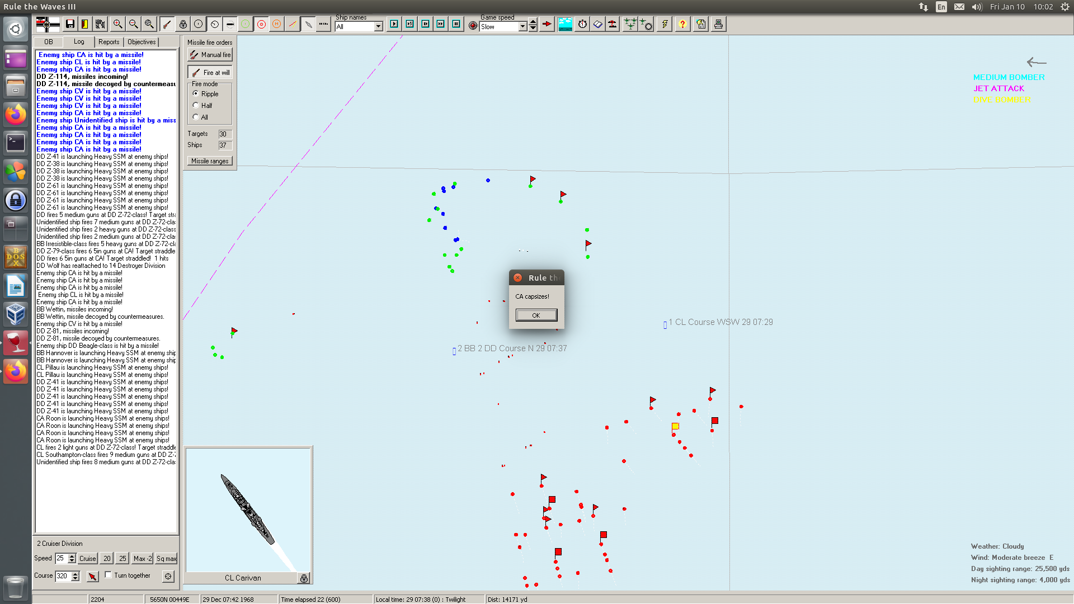Enable the Turn together checkbox
Image resolution: width=1074 pixels, height=604 pixels.
click(x=109, y=575)
